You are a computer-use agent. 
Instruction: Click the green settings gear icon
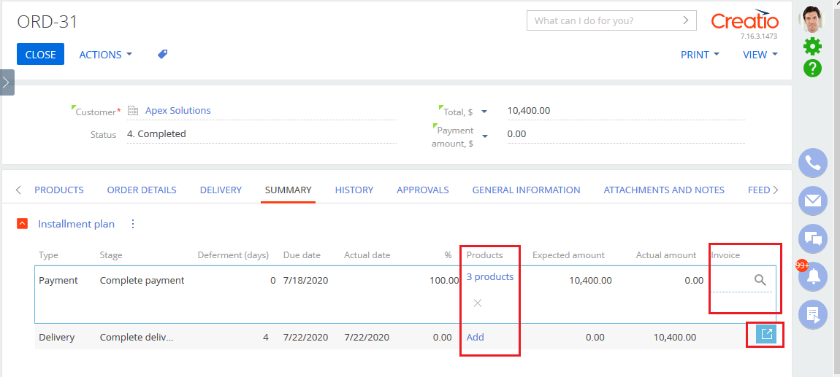click(812, 47)
